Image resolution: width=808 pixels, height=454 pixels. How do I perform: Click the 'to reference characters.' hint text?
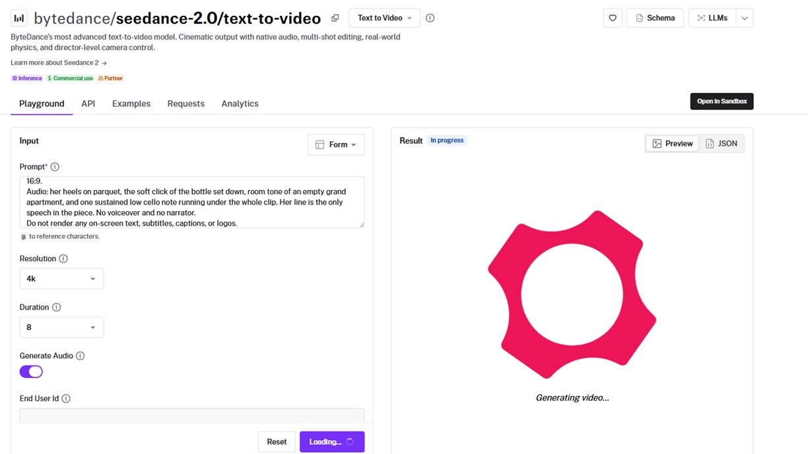[64, 236]
